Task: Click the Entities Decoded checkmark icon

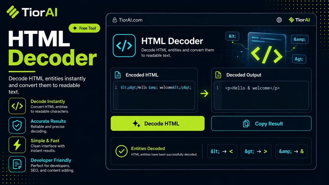Action: click(121, 151)
